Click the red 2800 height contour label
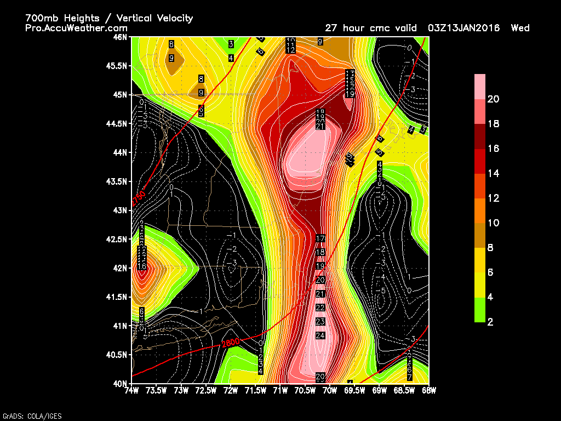This screenshot has width=561, height=421. click(230, 343)
